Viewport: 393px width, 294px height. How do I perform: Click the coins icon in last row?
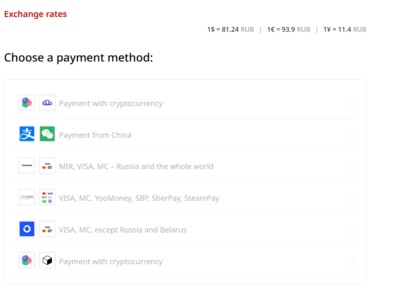tap(27, 260)
